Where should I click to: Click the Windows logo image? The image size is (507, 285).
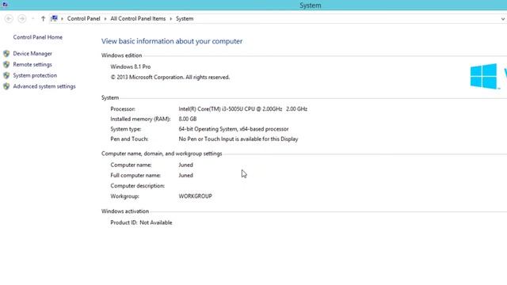(x=484, y=76)
